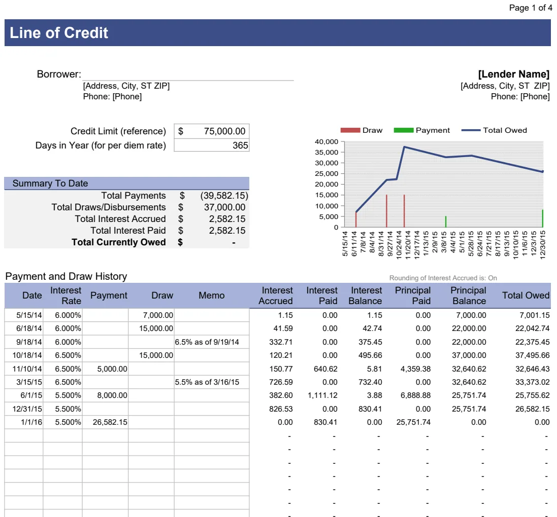Screen dimensions: 557x517
Task: Click the principal paid cell 6,888.88
Action: (416, 395)
